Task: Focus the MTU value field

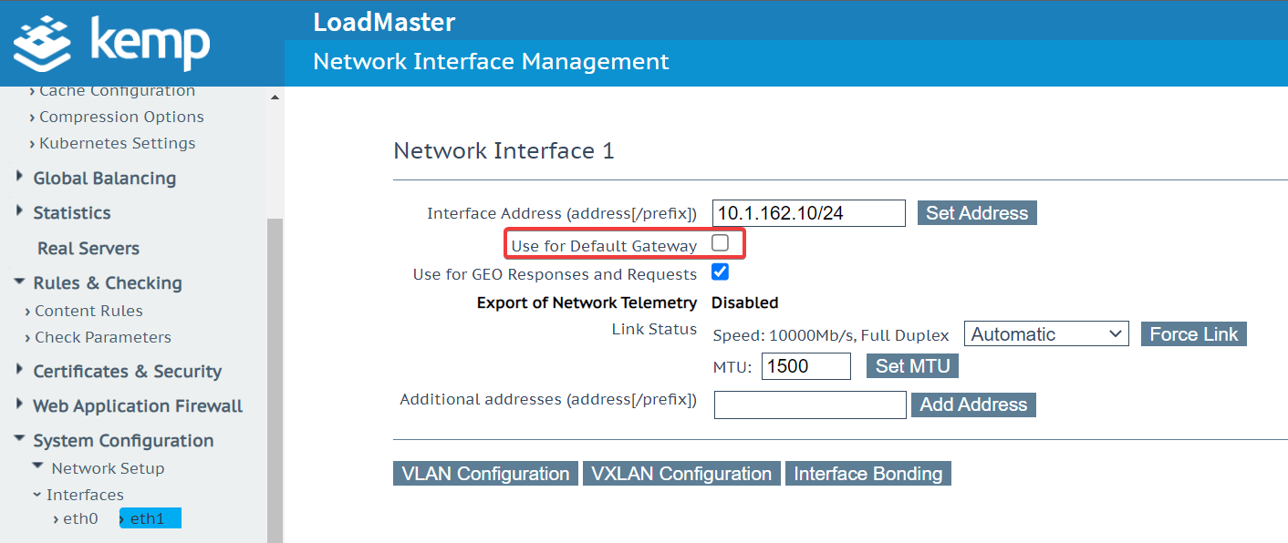Action: click(x=806, y=366)
